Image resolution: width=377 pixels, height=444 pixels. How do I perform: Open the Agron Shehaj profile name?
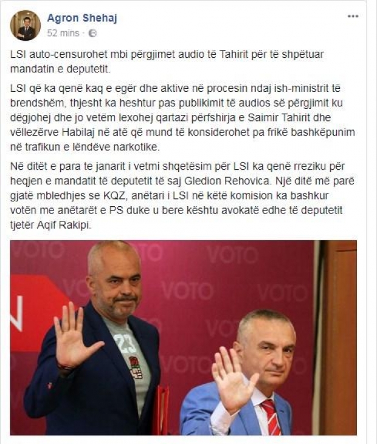coord(82,18)
